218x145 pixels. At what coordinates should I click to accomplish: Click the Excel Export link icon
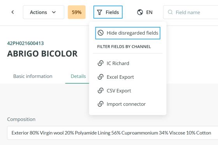[x=100, y=77]
